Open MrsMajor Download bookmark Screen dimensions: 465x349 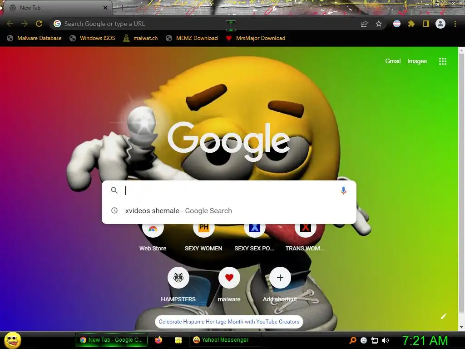pyautogui.click(x=256, y=38)
